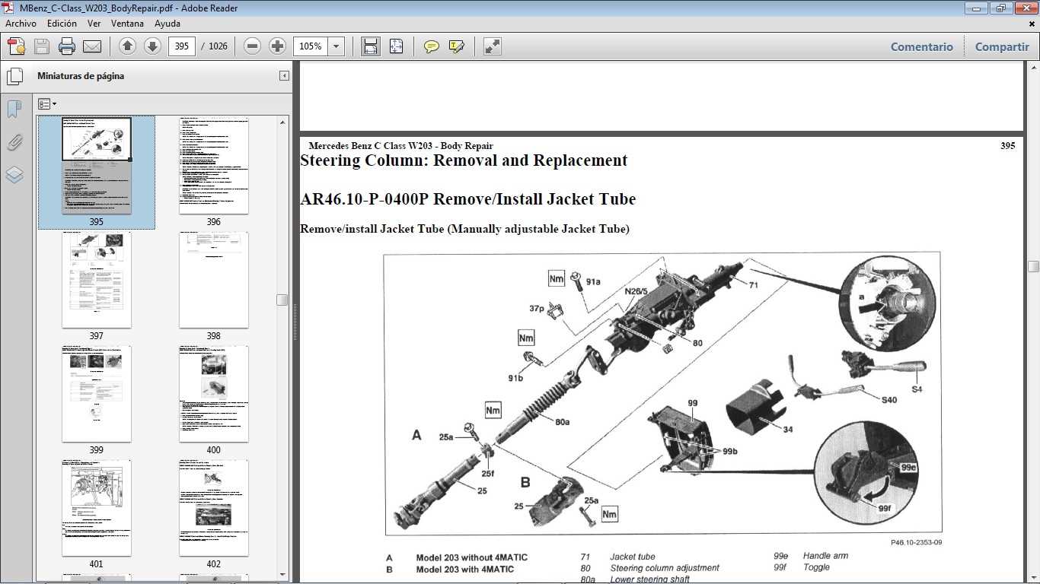The image size is (1040, 584).
Task: Click the Create PDF online icon
Action: (17, 46)
